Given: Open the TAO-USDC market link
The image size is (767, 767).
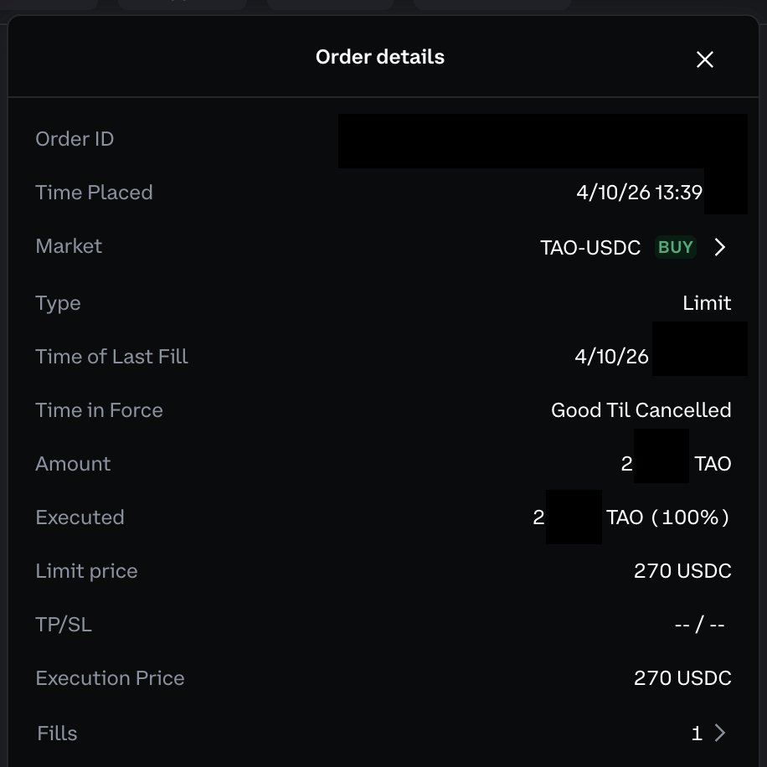Looking at the screenshot, I should point(590,247).
